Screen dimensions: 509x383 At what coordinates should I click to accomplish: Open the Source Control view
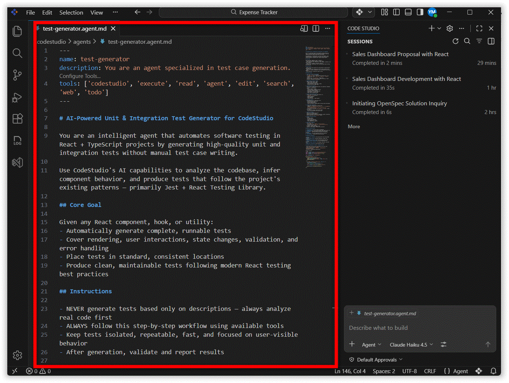[17, 75]
